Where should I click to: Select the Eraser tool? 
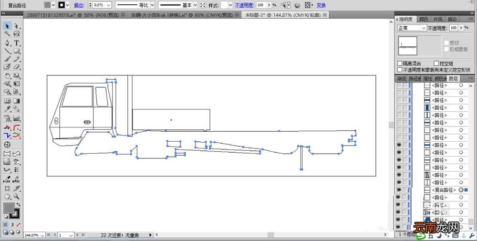pyautogui.click(x=17, y=67)
